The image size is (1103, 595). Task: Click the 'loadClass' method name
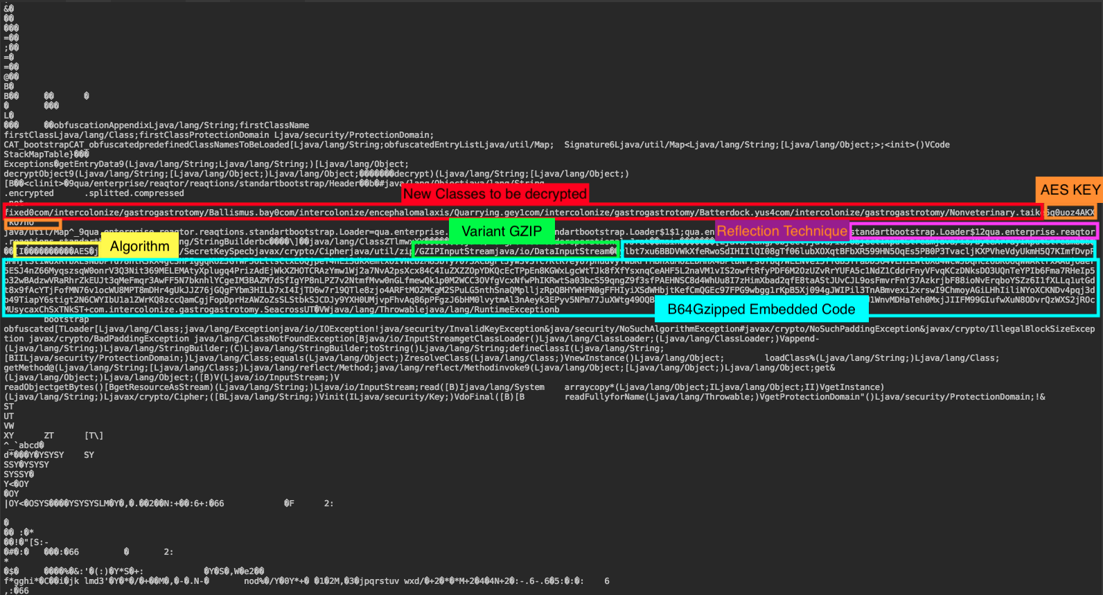coord(788,358)
